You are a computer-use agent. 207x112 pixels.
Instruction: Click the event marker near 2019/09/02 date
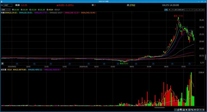tap(17, 64)
